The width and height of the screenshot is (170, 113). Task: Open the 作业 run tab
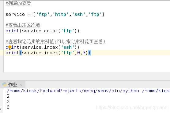pos(13,85)
